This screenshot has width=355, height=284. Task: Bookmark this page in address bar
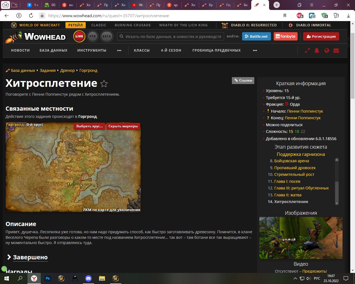285,16
